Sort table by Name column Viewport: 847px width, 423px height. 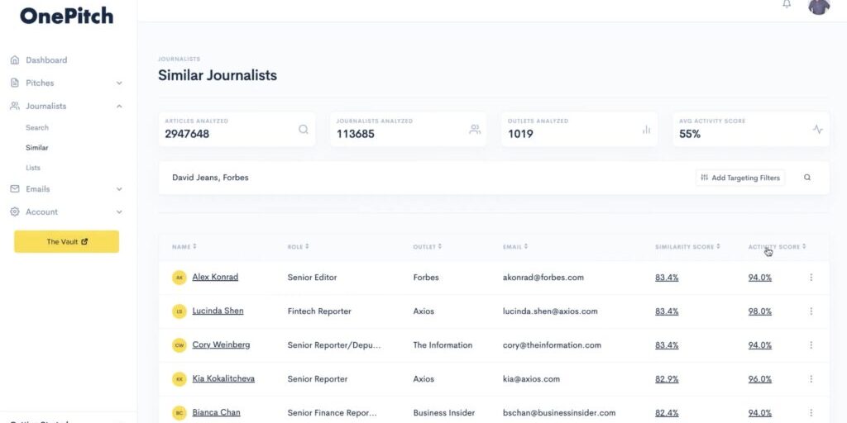pos(184,246)
